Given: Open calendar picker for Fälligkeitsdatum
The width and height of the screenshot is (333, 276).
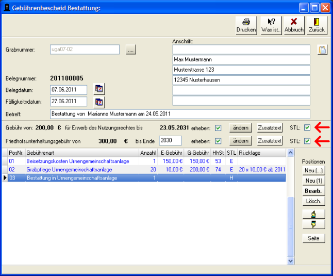Looking at the screenshot, I should [99, 102].
